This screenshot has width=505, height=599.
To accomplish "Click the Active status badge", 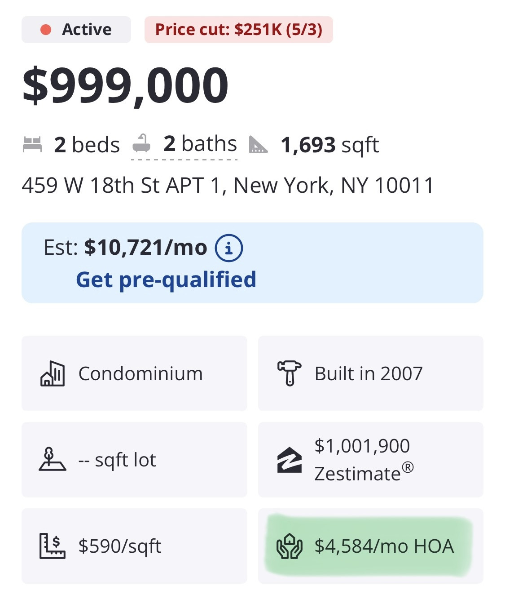I will tap(76, 30).
